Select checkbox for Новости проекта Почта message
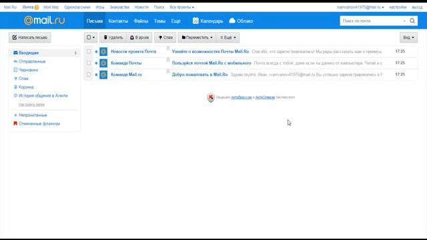 pyautogui.click(x=89, y=51)
